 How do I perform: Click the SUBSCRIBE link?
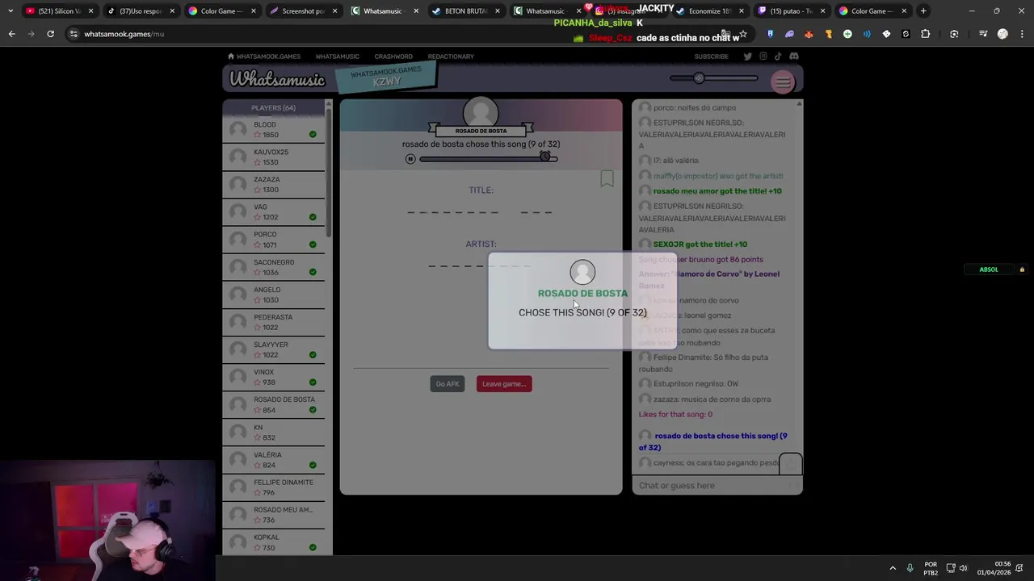click(711, 56)
